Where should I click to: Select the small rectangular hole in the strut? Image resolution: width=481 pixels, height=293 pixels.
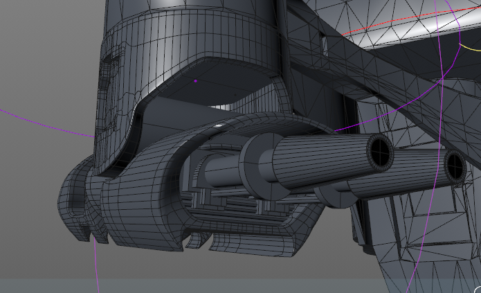coord(324,43)
